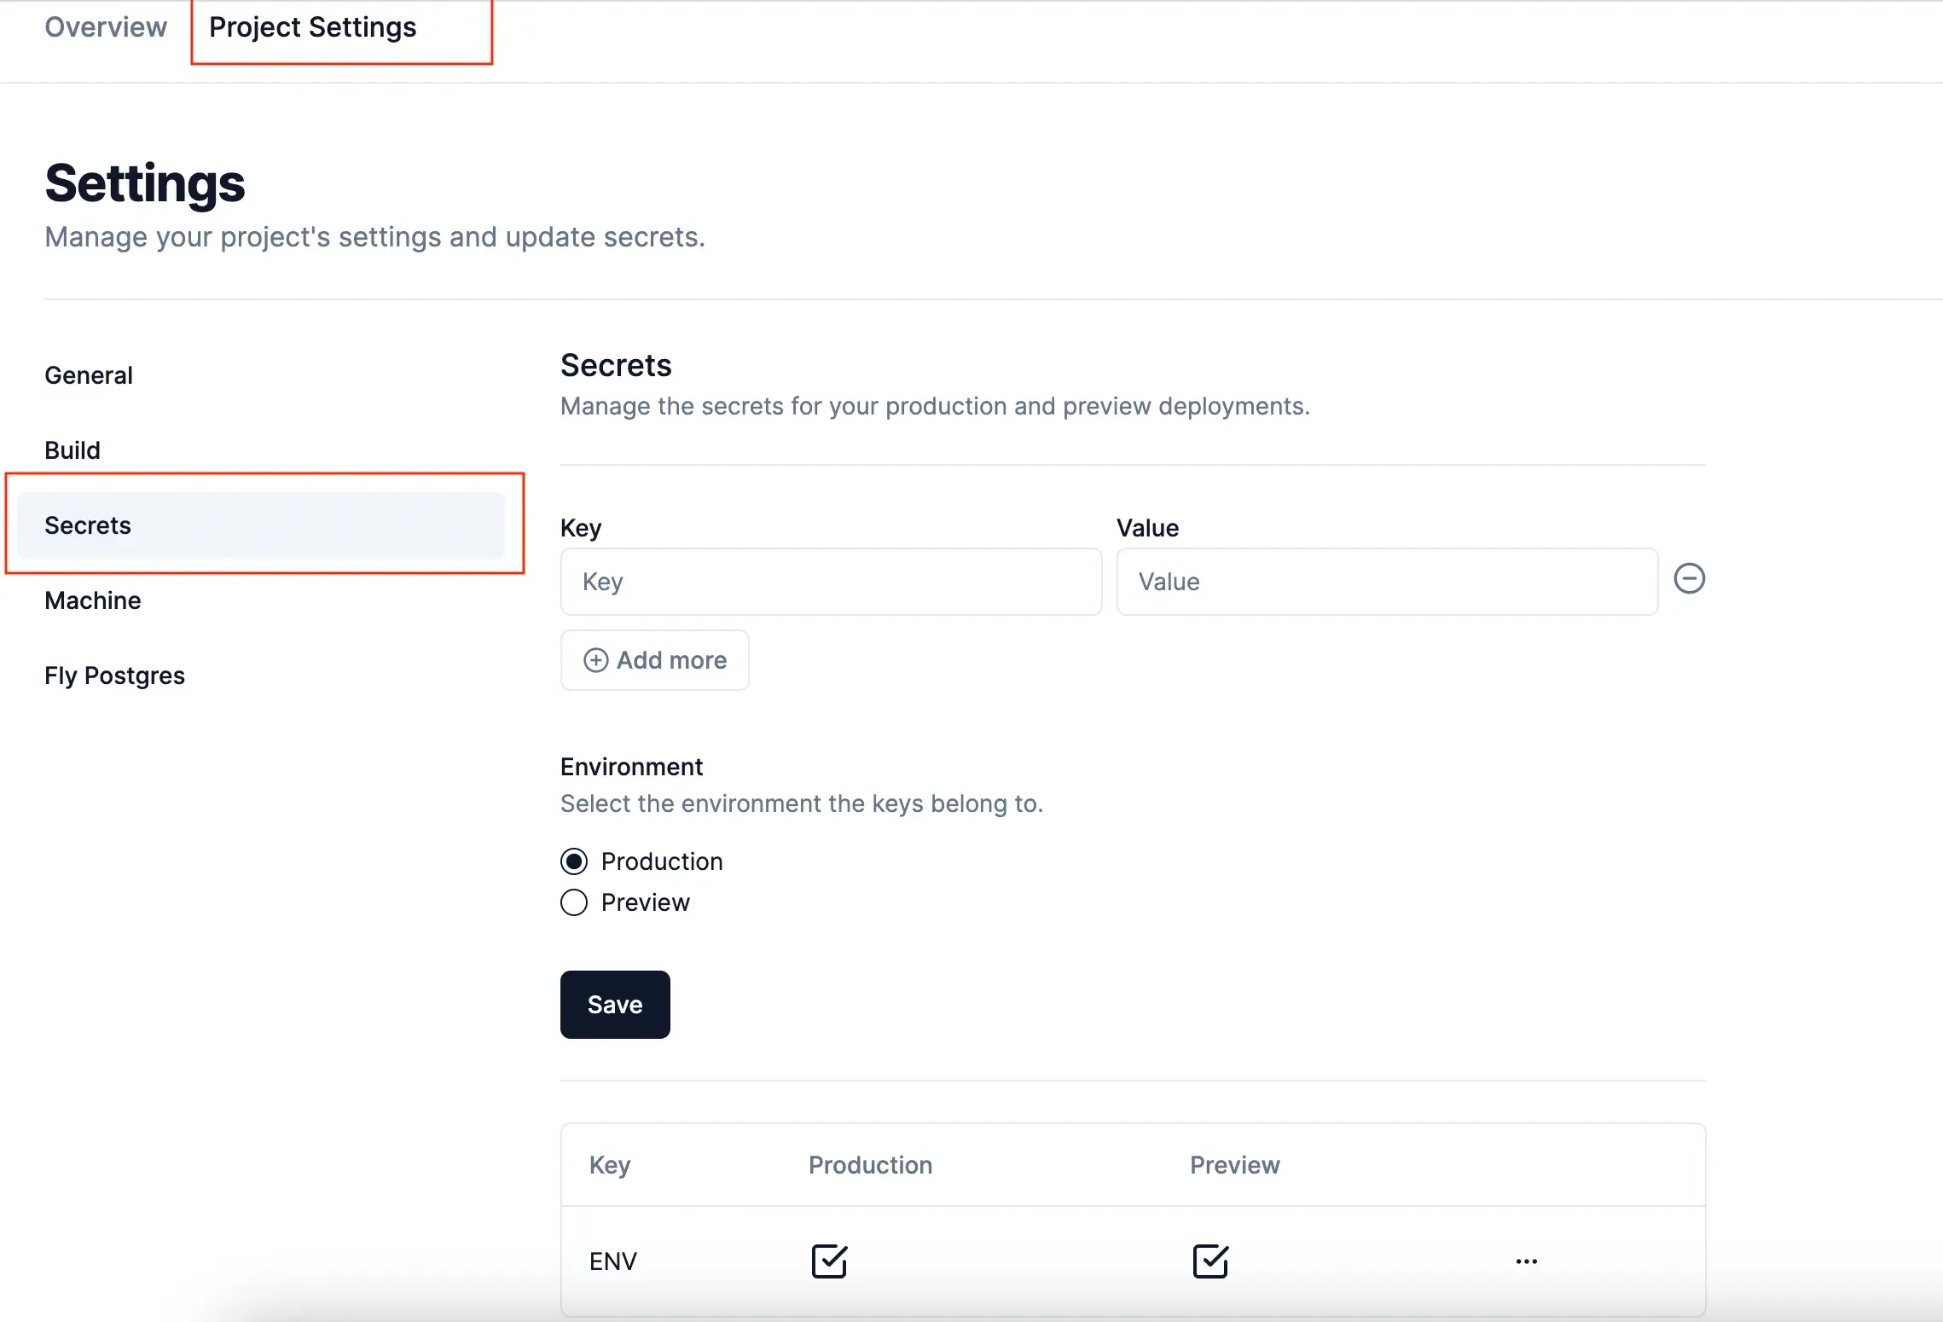
Task: Open the ellipsis menu for the ENV secret
Action: [1526, 1261]
